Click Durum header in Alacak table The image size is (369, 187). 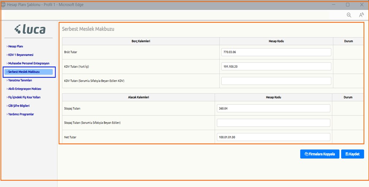[x=348, y=97]
